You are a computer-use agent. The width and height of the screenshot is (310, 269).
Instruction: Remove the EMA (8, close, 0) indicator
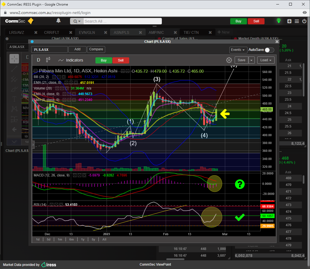coord(74,100)
